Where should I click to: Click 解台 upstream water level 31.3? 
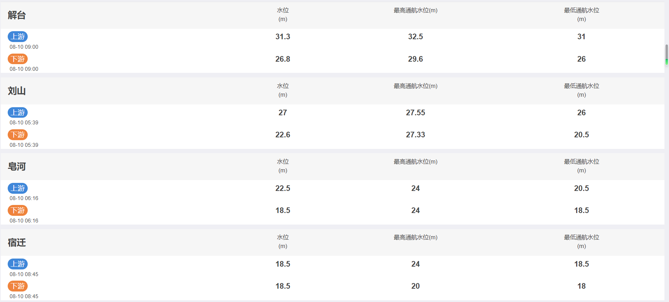[283, 36]
